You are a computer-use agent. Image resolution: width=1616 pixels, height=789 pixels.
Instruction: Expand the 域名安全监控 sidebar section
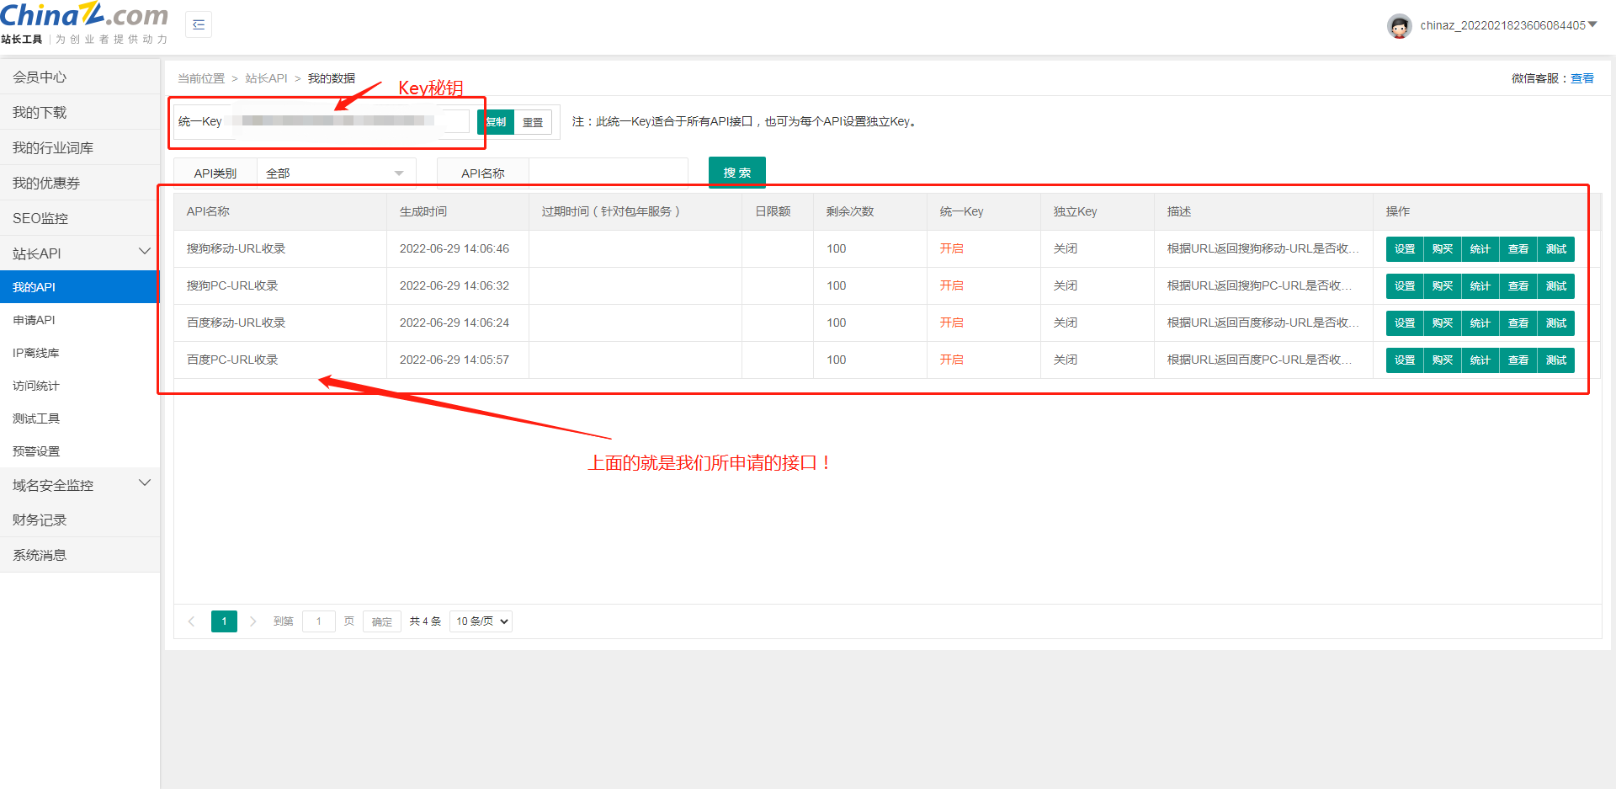(80, 485)
